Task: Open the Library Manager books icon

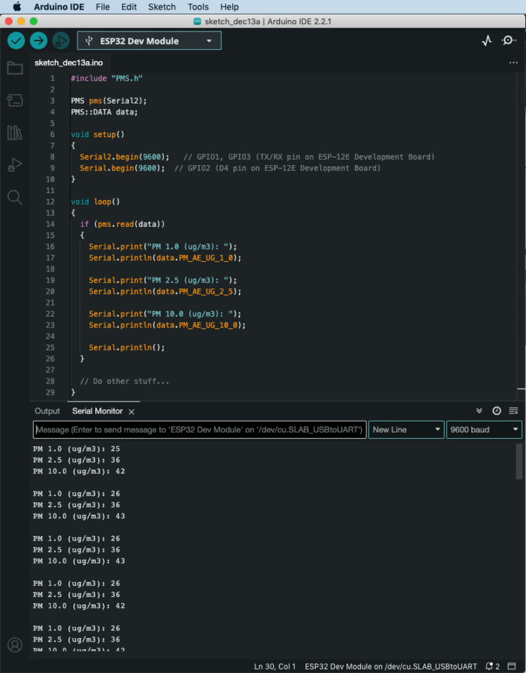Action: 14,133
